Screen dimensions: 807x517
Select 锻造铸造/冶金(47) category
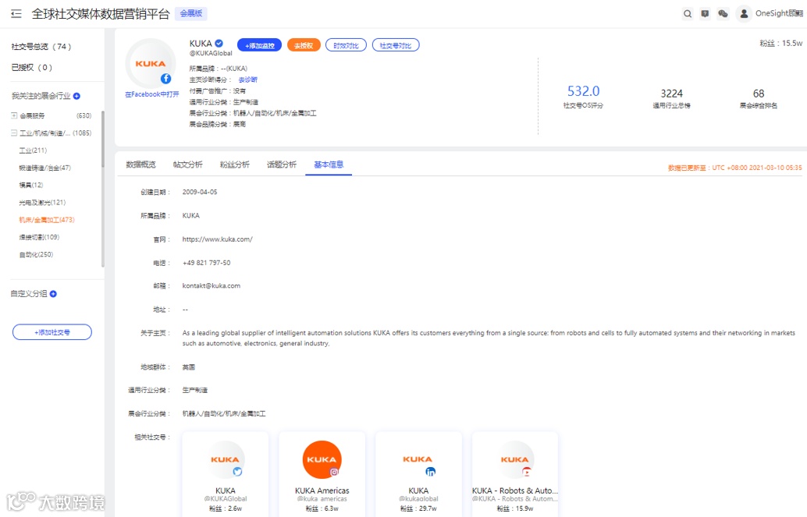point(44,168)
